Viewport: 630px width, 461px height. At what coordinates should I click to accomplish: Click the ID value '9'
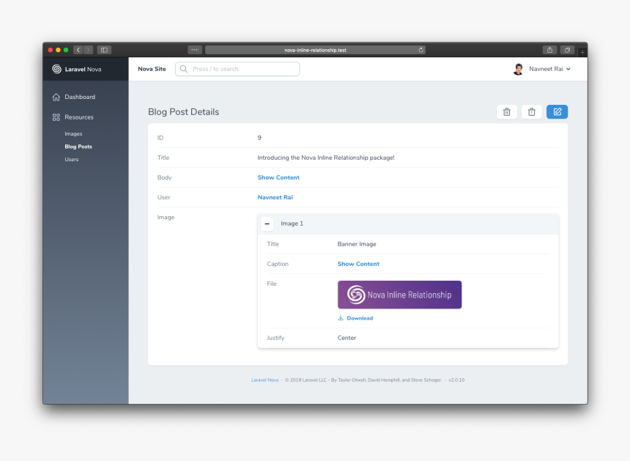(259, 138)
